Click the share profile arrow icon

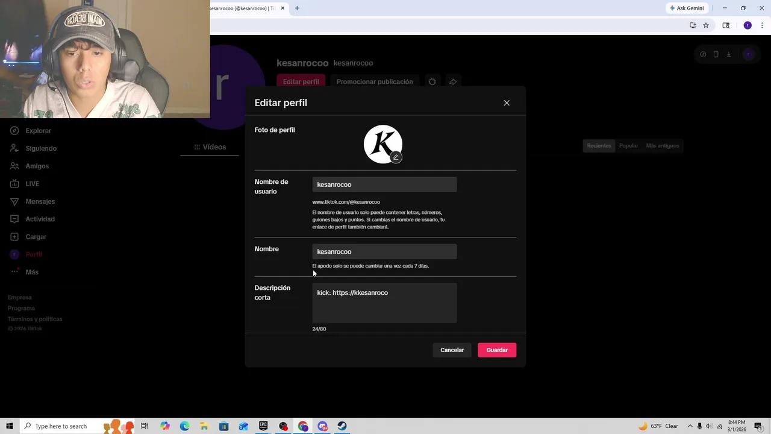pyautogui.click(x=453, y=81)
